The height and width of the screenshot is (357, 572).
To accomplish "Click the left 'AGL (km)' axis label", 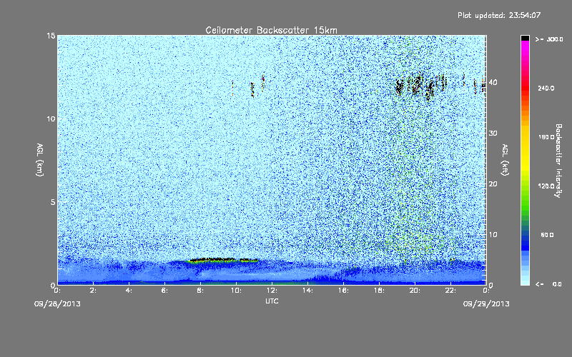I will [40, 159].
